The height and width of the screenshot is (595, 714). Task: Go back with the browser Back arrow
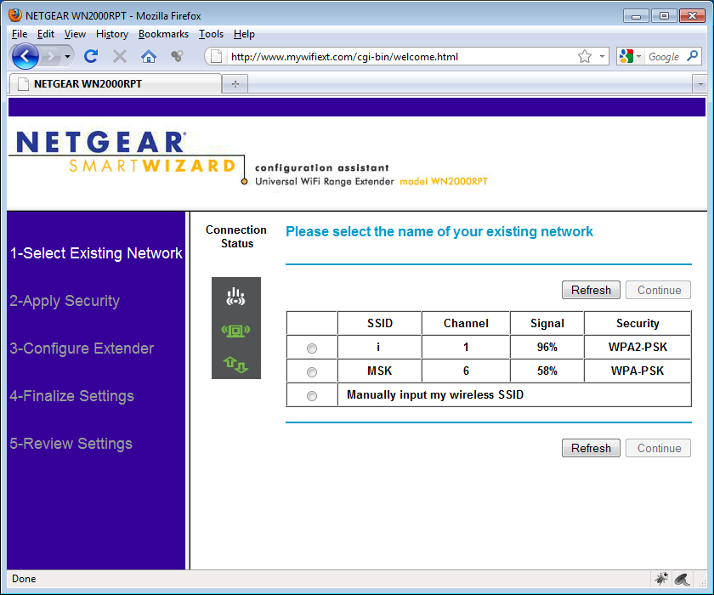click(25, 56)
